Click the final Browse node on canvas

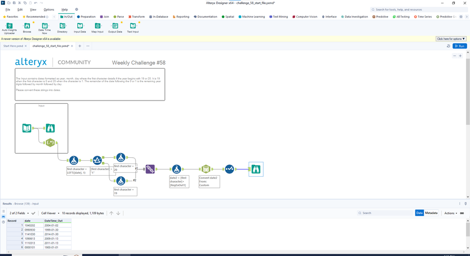[x=256, y=169]
